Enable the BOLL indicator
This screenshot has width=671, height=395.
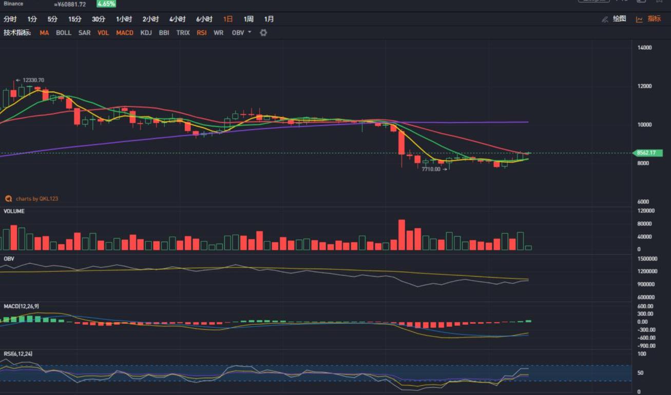click(64, 33)
